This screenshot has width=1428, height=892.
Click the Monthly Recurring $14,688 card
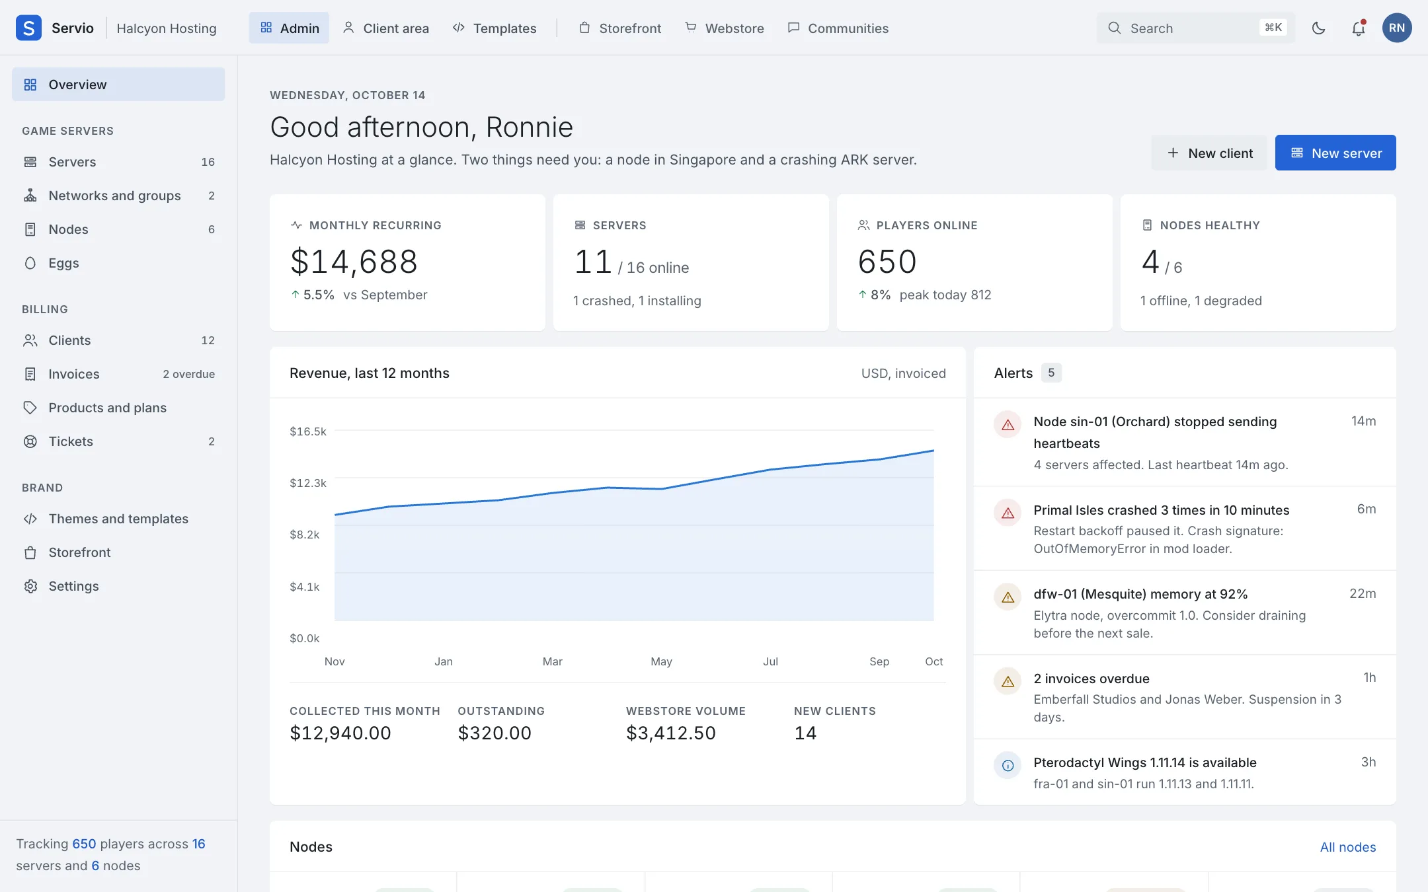coord(407,262)
